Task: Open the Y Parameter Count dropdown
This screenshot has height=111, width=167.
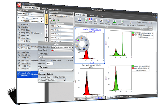Action: 56,70
